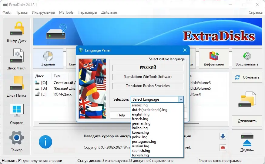Viewport: 265px width, 164px height.
Task: Close the Language Panel dialog
Action: (x=185, y=50)
